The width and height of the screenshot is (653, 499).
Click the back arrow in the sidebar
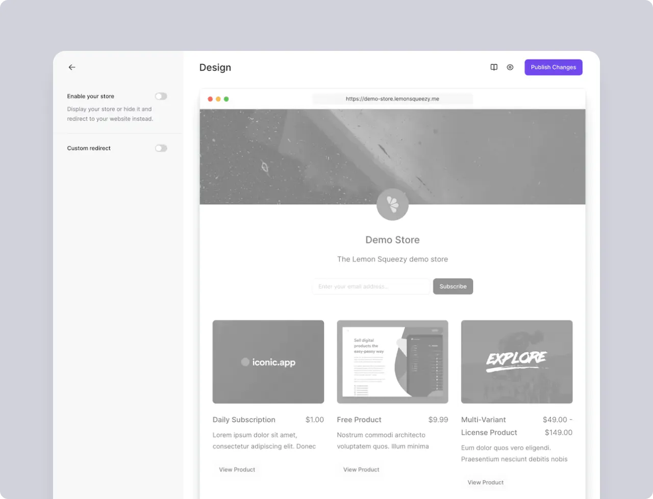pos(71,67)
